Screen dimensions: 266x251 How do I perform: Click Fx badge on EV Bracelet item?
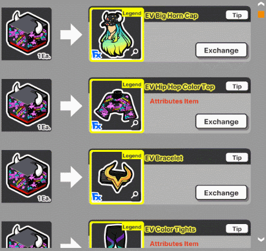point(97,197)
